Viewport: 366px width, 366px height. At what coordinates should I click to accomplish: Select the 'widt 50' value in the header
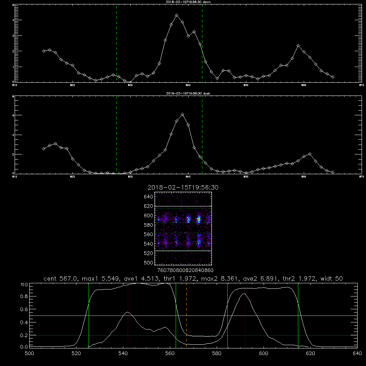[x=332, y=279]
